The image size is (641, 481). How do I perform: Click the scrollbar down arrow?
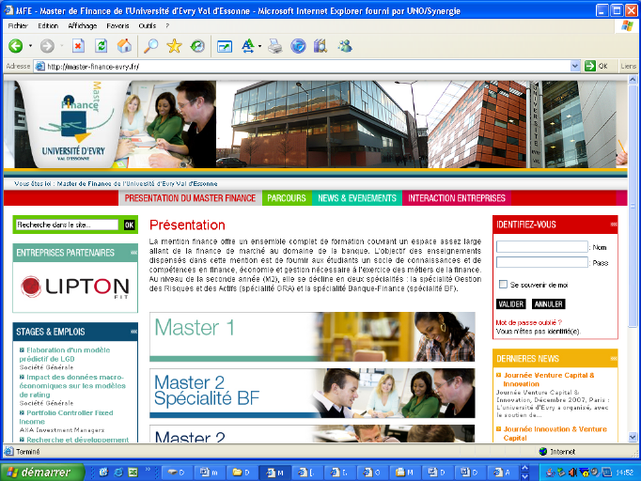coord(633,437)
